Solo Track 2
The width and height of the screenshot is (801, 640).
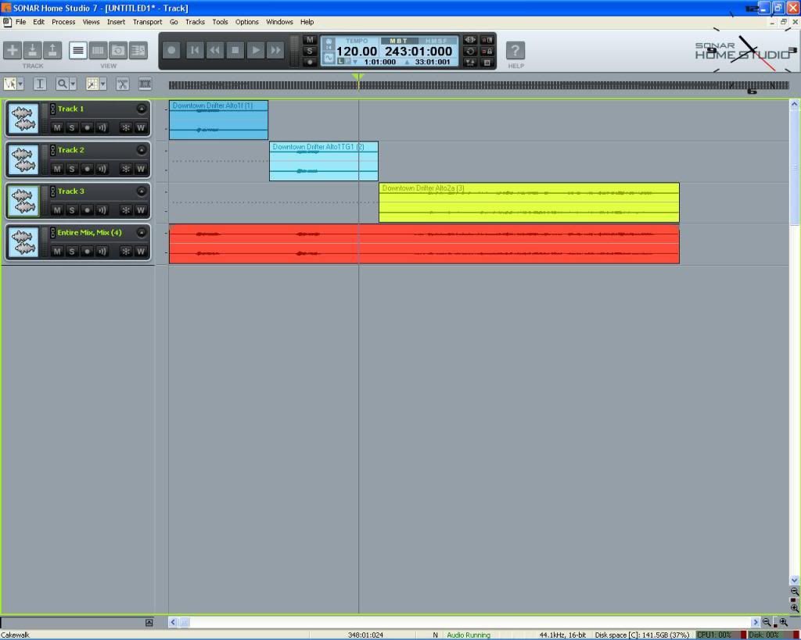pyautogui.click(x=72, y=169)
